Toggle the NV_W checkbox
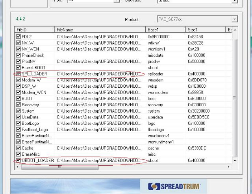 point(19,43)
